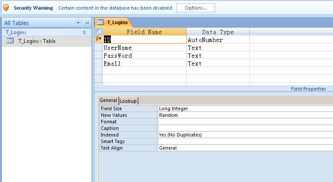Click the Security Warning Options button

(195, 8)
